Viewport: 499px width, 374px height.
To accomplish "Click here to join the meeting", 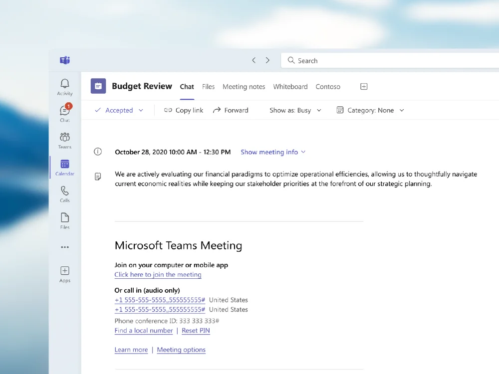I will coord(158,275).
